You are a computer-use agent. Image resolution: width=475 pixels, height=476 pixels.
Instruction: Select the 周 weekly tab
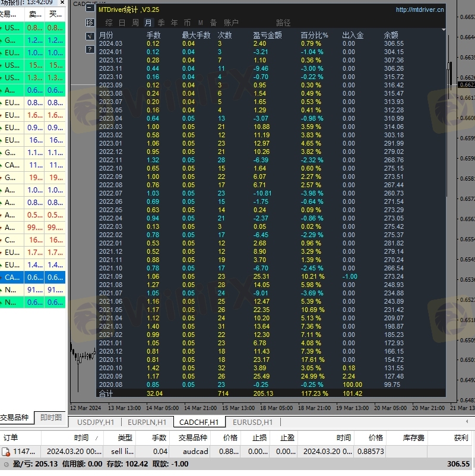(135, 23)
